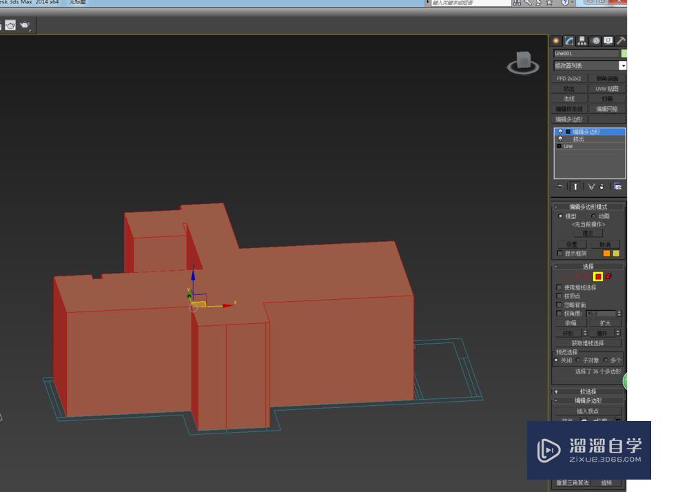Click the Line001 object name field

pos(586,54)
